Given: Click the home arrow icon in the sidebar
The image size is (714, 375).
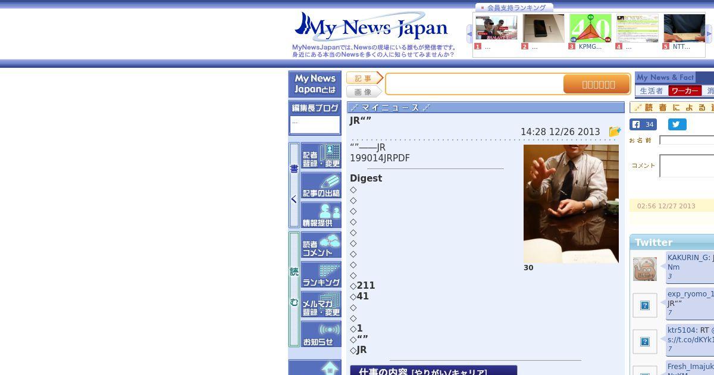Looking at the screenshot, I should point(330,368).
